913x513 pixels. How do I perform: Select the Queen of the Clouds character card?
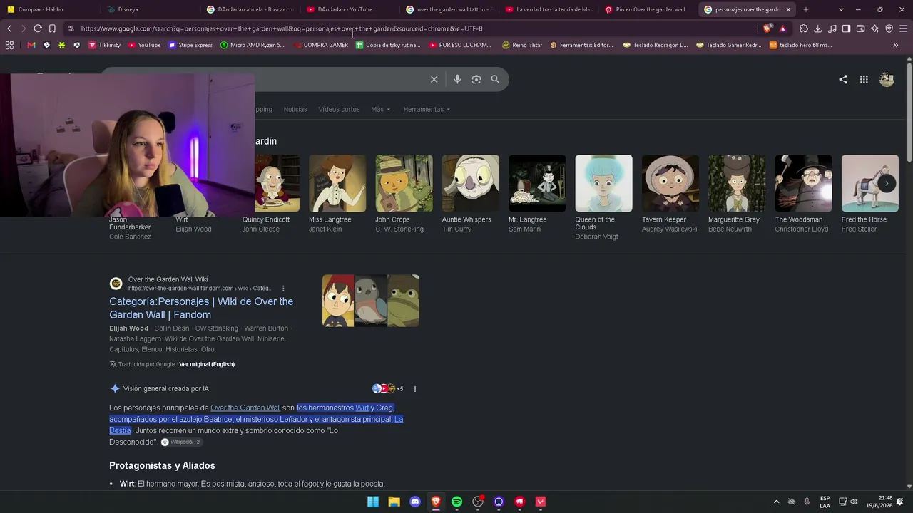603,197
